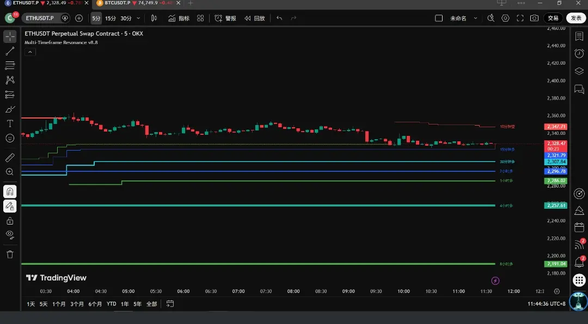Start 回放 bar replay
Screen dimensions: 588x324
(x=255, y=18)
